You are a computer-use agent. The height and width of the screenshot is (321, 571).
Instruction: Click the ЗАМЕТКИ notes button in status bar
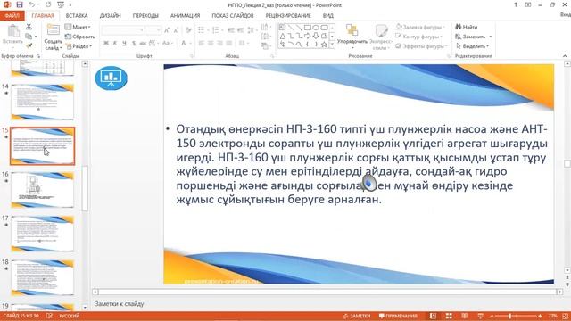(x=357, y=316)
